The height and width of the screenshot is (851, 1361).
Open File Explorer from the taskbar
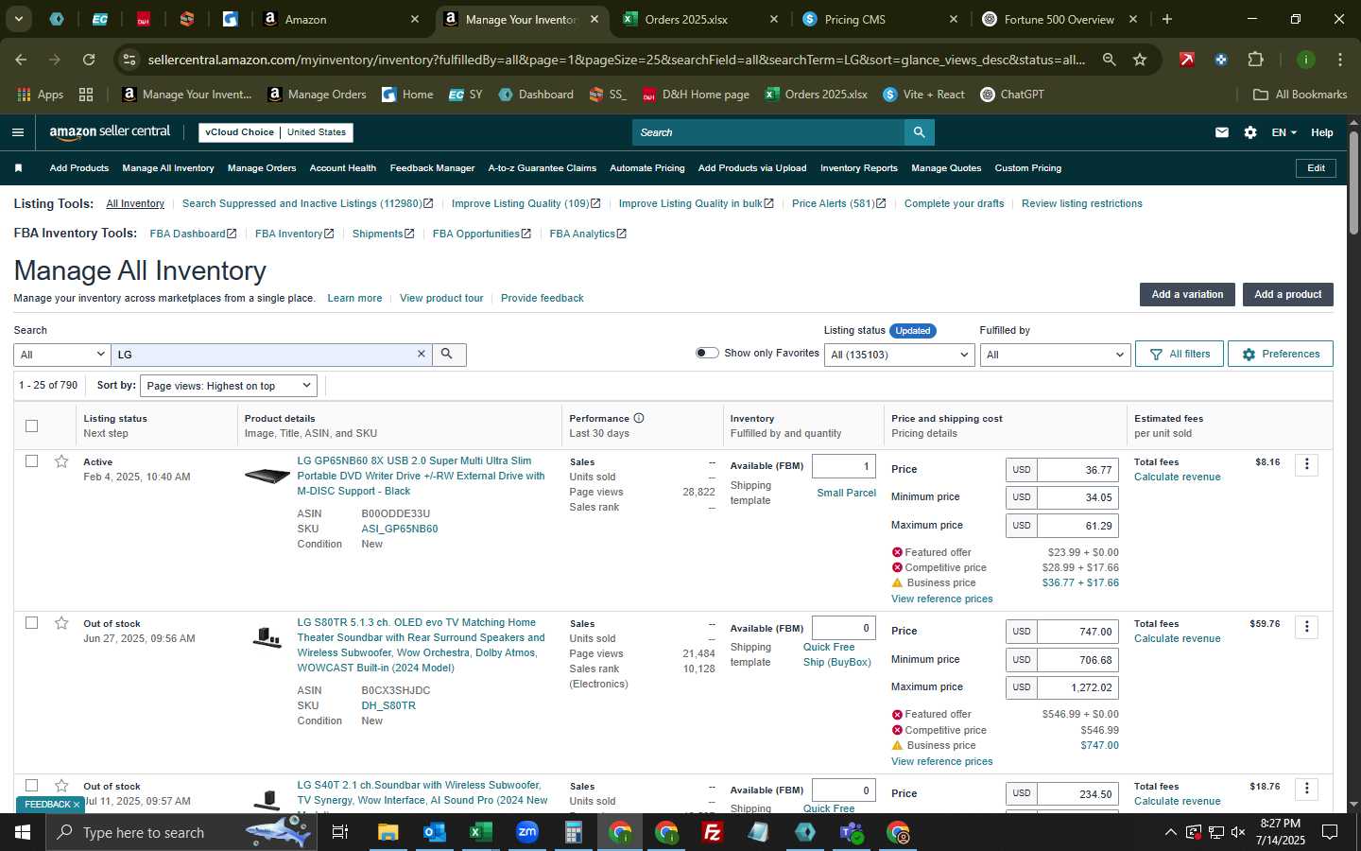(388, 832)
